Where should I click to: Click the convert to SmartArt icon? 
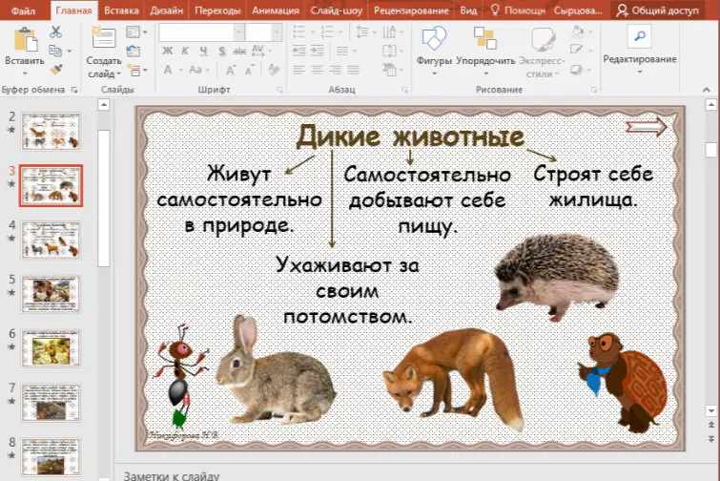click(x=389, y=70)
